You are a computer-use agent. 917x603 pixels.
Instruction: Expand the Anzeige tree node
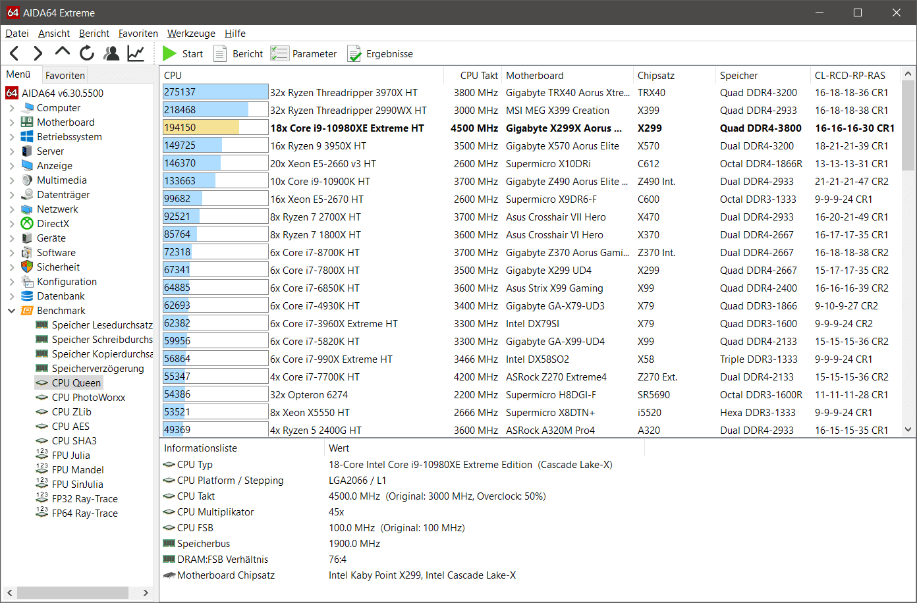[x=12, y=166]
